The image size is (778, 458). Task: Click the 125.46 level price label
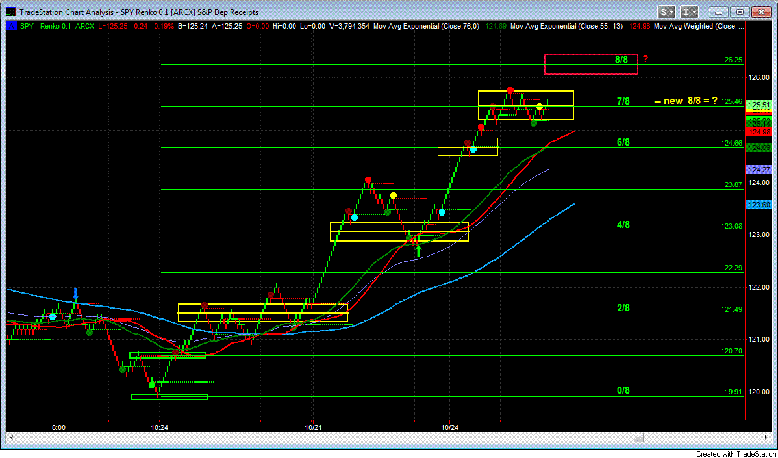click(731, 102)
